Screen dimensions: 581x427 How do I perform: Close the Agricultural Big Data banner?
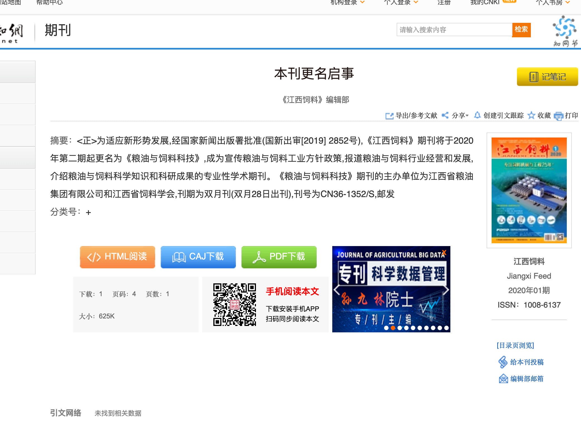(444, 252)
